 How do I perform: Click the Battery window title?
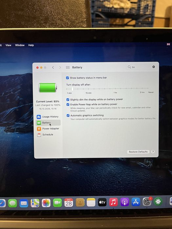click(x=77, y=67)
